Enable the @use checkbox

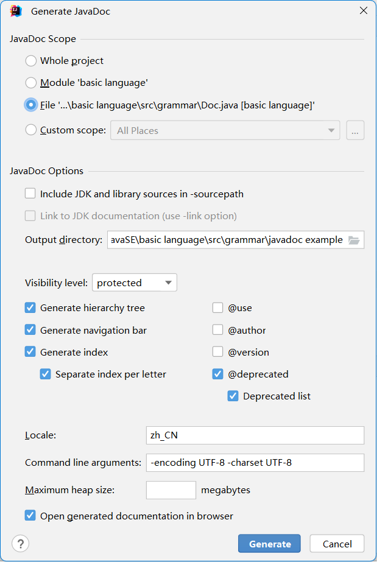pos(217,307)
